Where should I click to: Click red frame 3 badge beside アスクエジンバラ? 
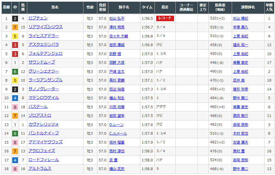click(15, 45)
